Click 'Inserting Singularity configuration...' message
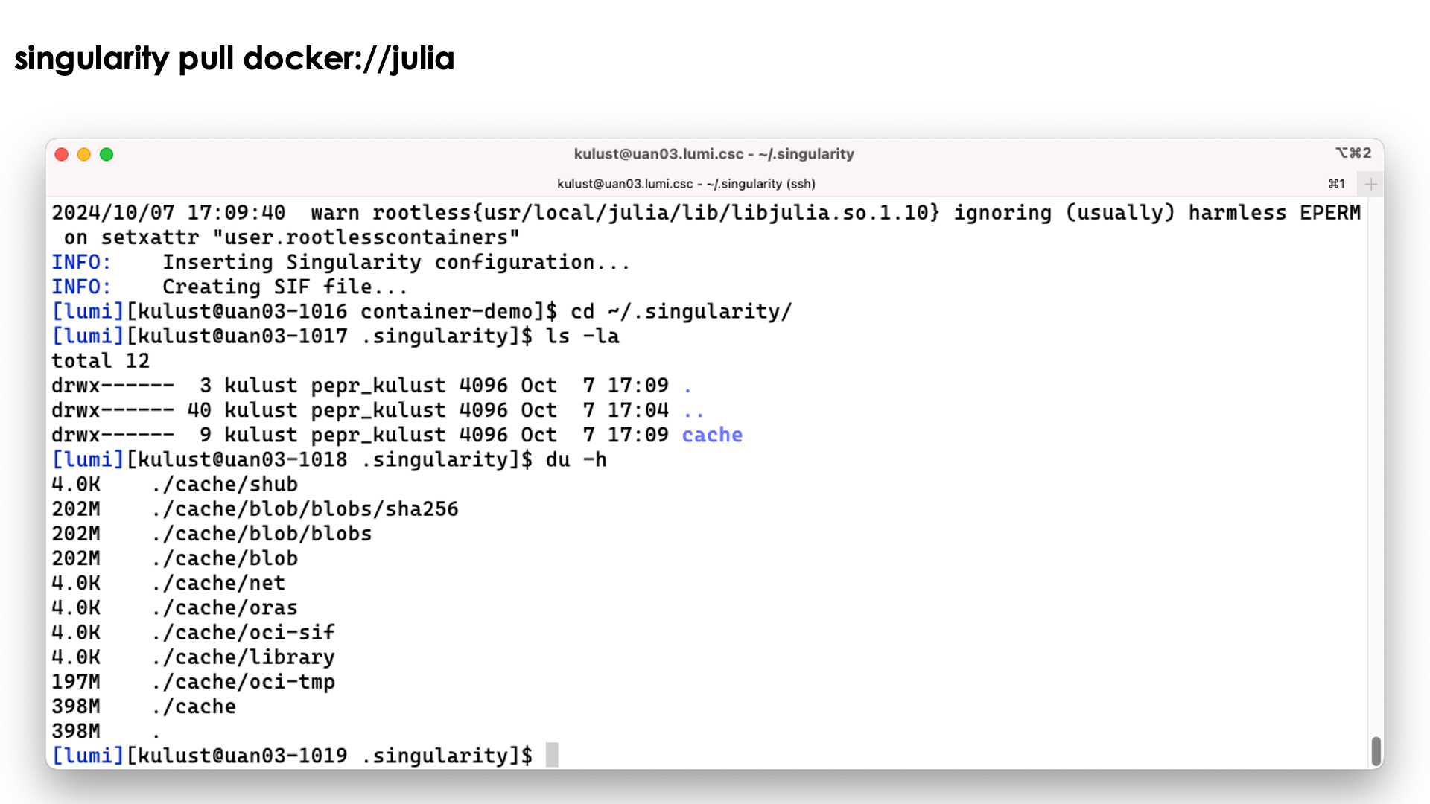The image size is (1430, 804). 396,263
